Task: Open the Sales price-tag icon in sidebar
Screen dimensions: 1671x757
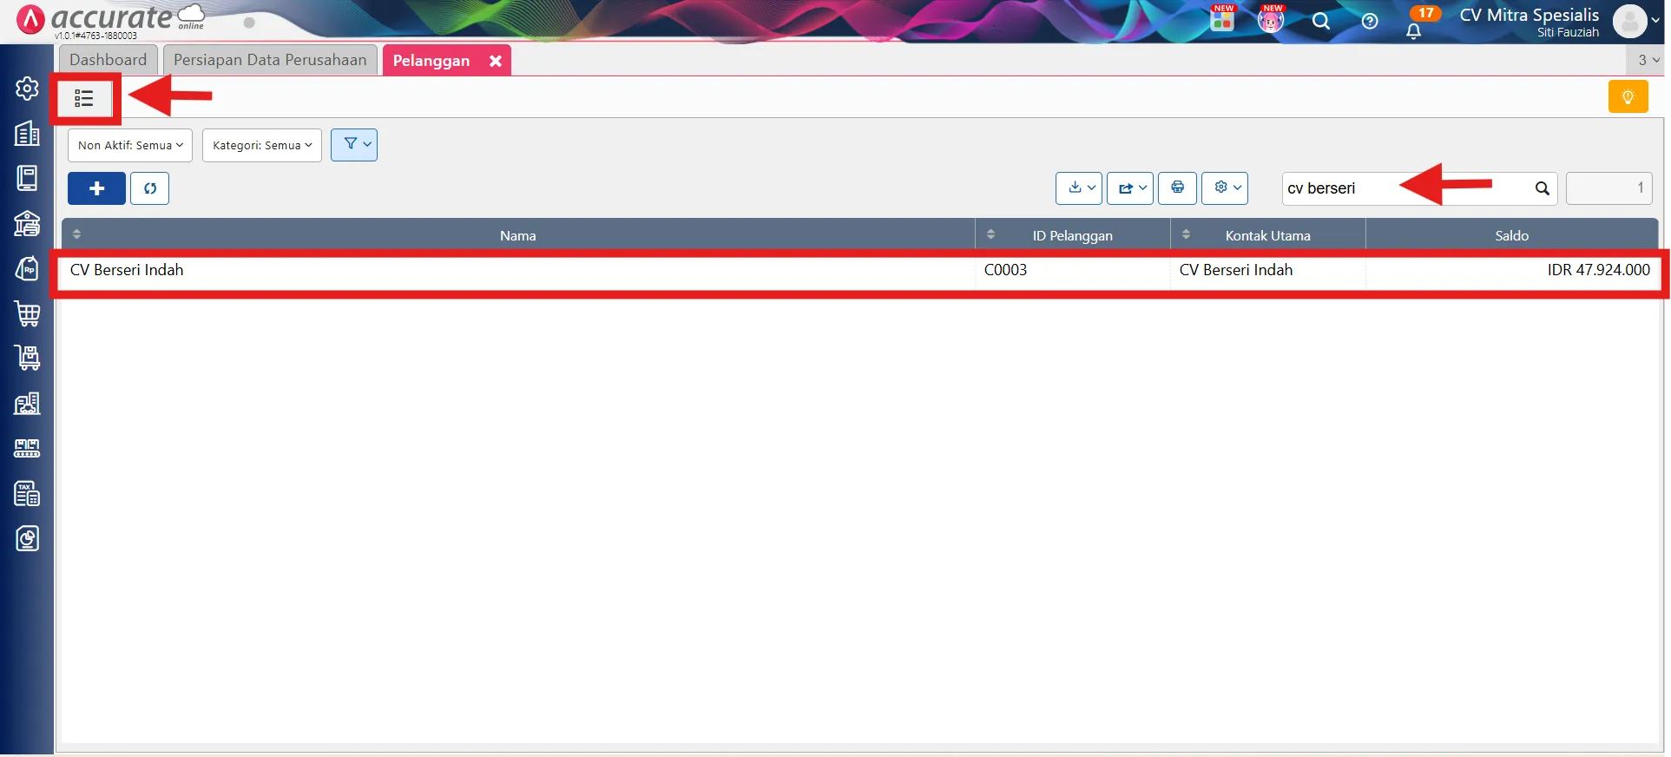Action: coord(27,268)
